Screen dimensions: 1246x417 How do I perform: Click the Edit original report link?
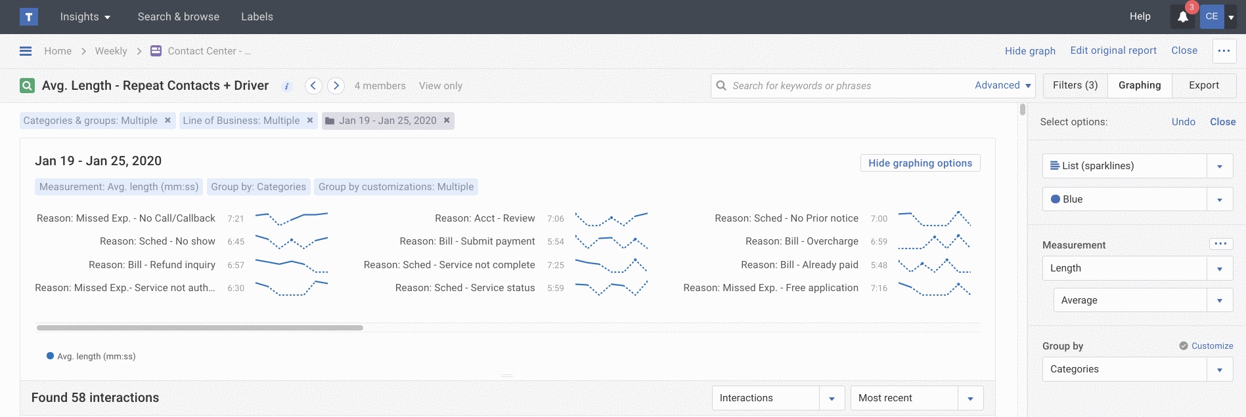point(1113,50)
